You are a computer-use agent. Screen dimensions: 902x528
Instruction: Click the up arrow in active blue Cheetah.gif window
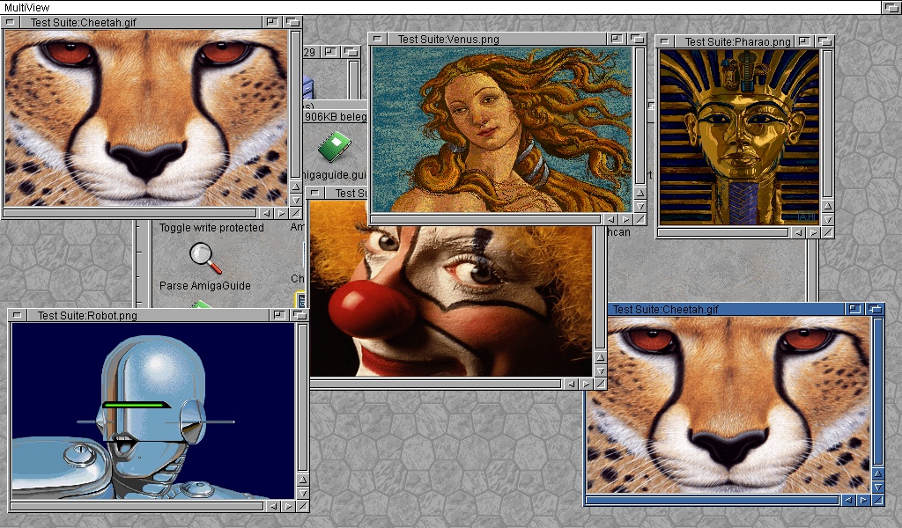878,473
